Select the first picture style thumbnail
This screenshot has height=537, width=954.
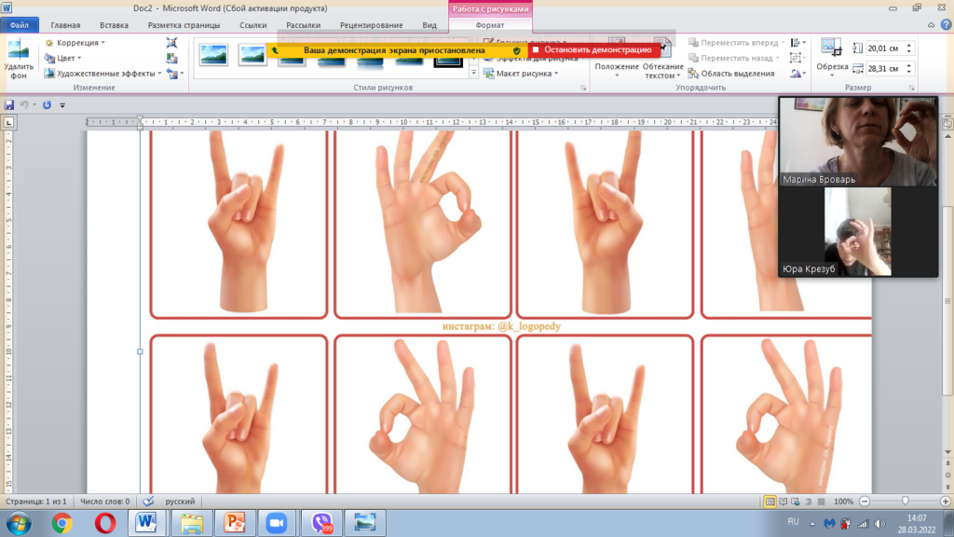coord(213,55)
